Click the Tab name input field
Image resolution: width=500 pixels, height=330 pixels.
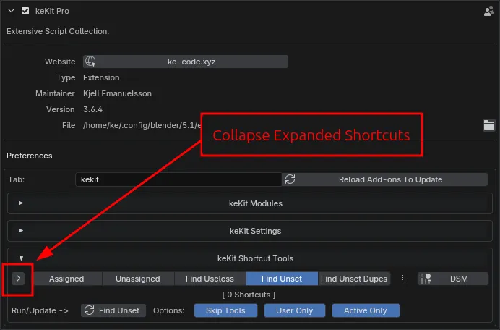pyautogui.click(x=178, y=179)
